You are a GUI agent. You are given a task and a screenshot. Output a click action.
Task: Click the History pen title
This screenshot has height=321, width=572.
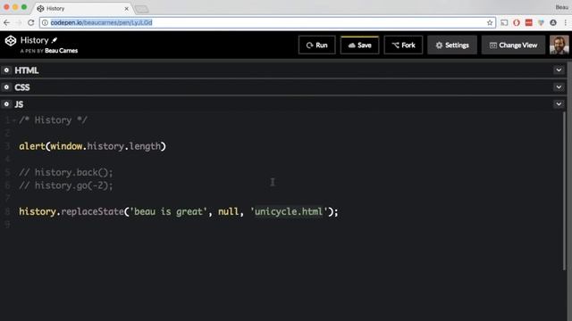[34, 40]
